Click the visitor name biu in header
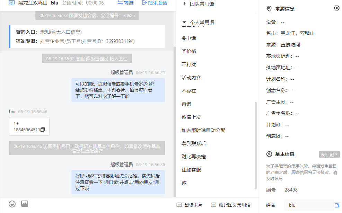The height and width of the screenshot is (213, 342). pos(54,3)
